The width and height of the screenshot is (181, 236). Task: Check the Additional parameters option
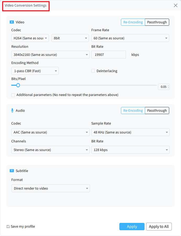13,95
